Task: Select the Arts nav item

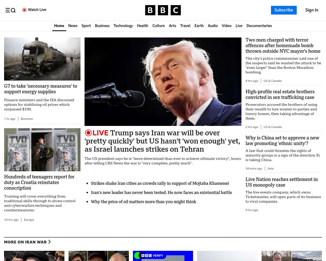Action: (x=172, y=26)
